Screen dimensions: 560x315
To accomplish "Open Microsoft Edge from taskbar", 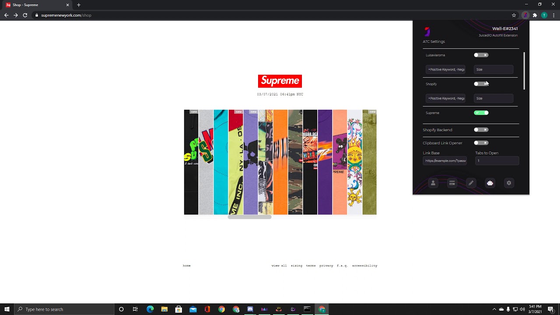I will 150,309.
